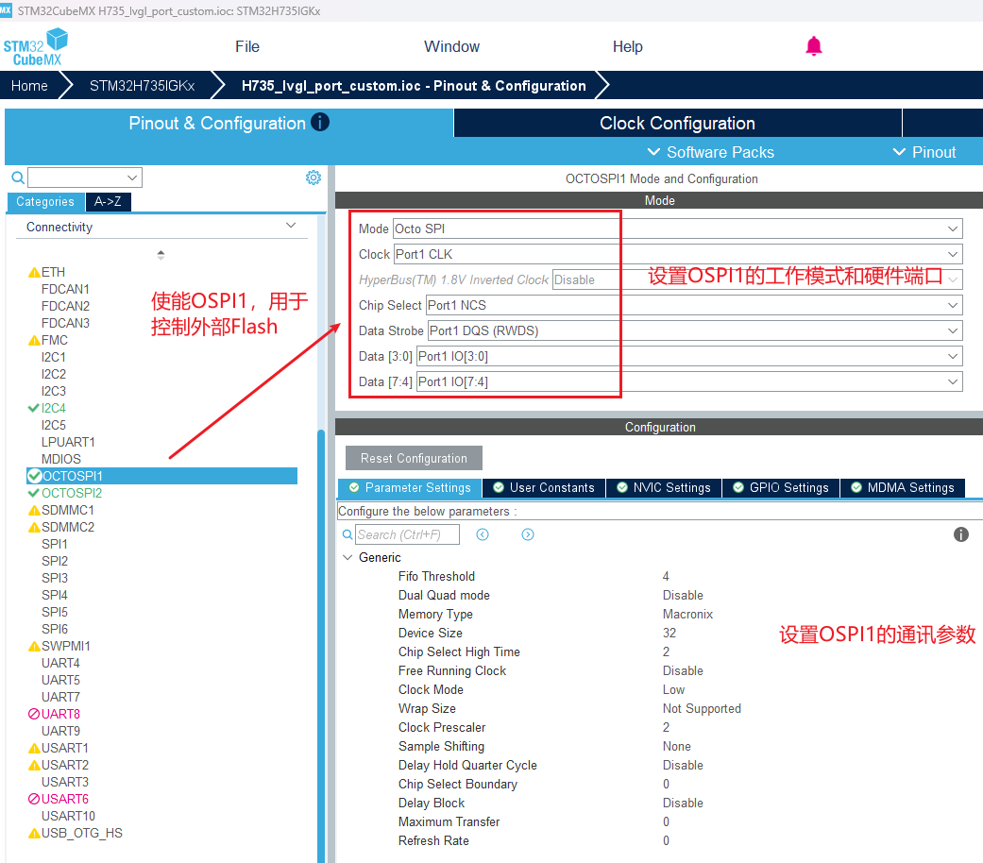Click the Reset Configuration button
The width and height of the screenshot is (983, 863).
coord(414,458)
